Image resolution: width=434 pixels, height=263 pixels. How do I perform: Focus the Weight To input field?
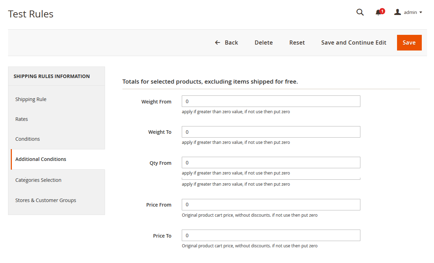tap(271, 132)
